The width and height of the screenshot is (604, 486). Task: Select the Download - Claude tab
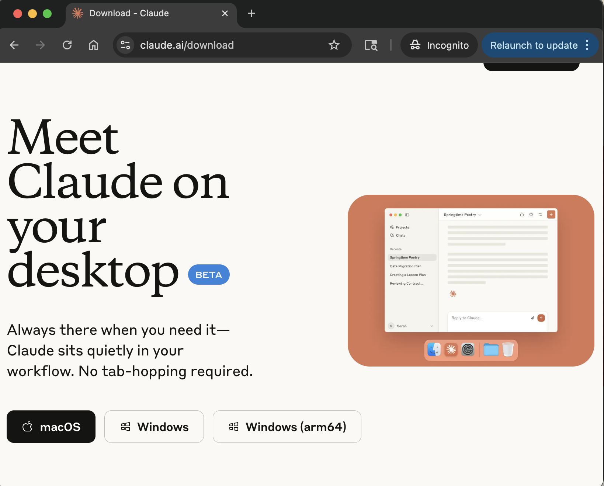[151, 14]
